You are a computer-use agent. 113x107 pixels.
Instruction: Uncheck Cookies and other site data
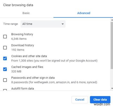[5, 58]
